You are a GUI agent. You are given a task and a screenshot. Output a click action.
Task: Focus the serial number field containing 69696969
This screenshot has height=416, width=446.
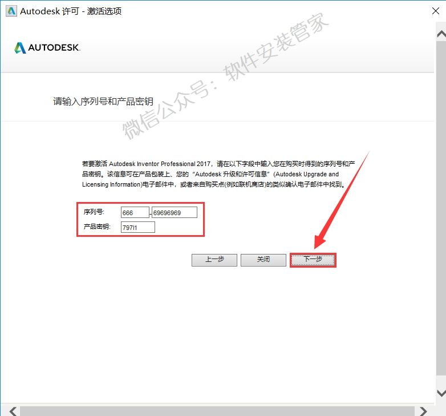coord(174,212)
